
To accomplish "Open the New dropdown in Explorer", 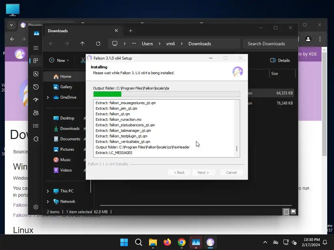I will tap(59, 60).
